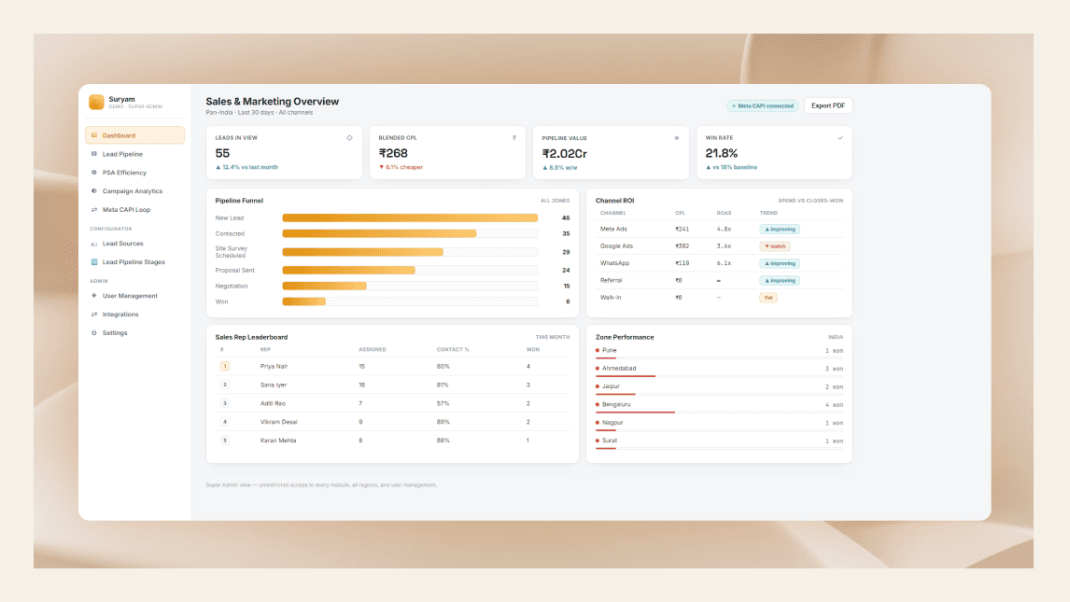
Task: Click the Leads In View value 55
Action: (x=222, y=153)
